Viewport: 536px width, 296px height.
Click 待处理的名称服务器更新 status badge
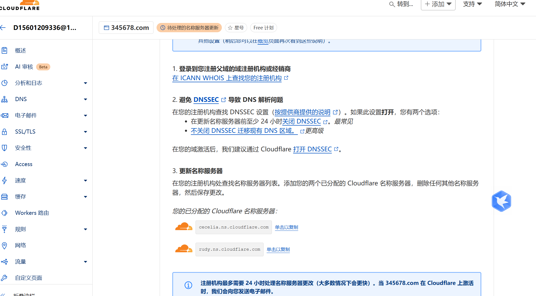[189, 28]
